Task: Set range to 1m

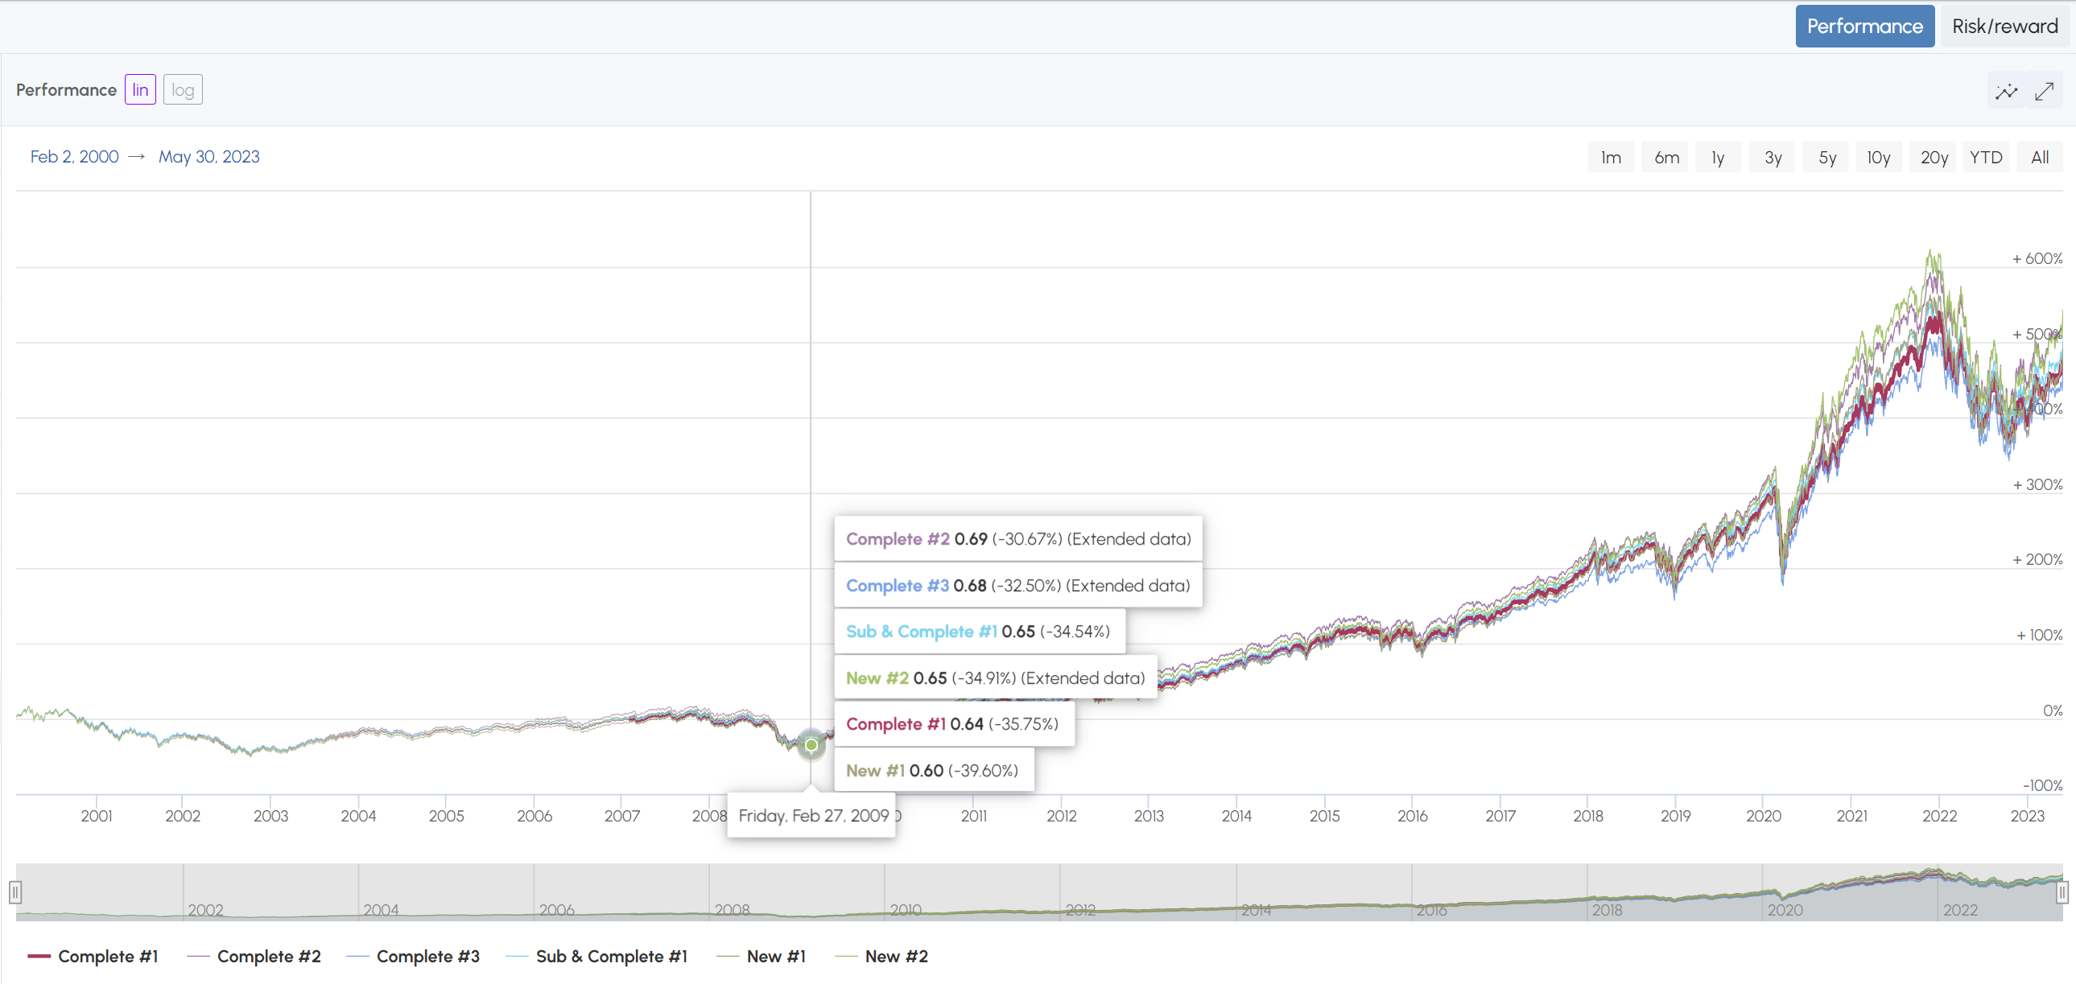Action: [1610, 157]
